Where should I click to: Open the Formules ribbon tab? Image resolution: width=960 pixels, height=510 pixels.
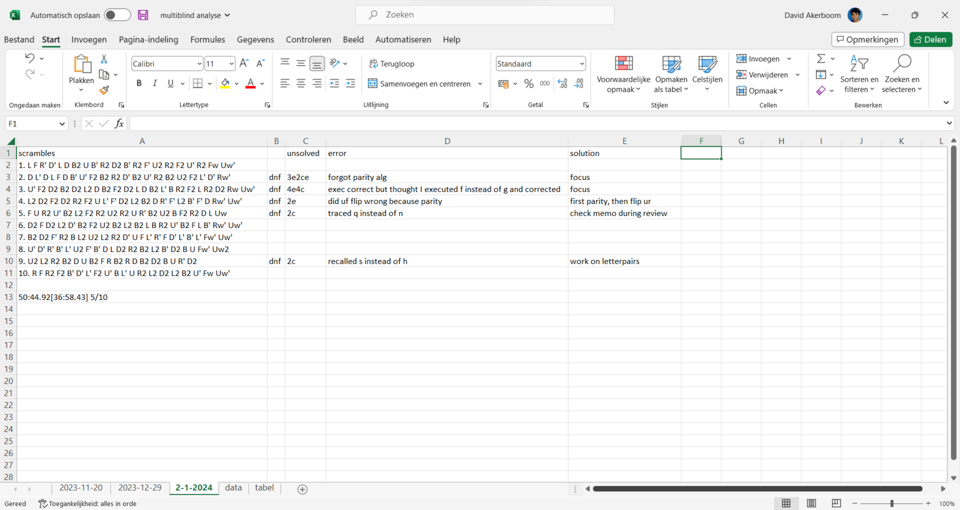click(x=208, y=40)
